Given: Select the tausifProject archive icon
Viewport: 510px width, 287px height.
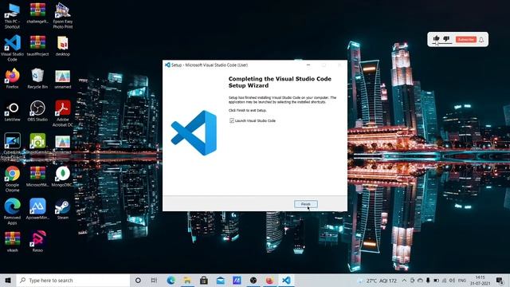Looking at the screenshot, I should [x=37, y=45].
